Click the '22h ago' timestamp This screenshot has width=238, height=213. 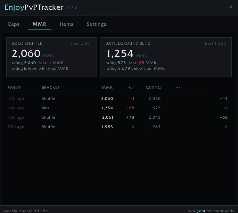pos(16,127)
